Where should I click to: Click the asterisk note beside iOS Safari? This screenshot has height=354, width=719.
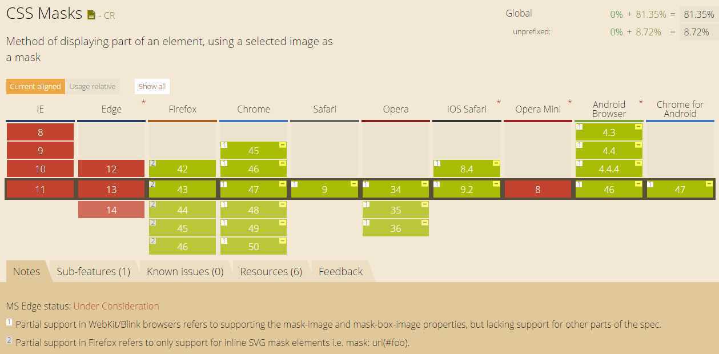coord(499,103)
